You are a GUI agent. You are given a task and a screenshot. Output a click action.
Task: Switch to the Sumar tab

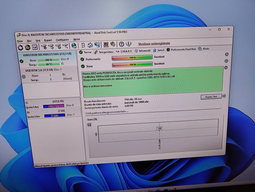tap(85, 52)
